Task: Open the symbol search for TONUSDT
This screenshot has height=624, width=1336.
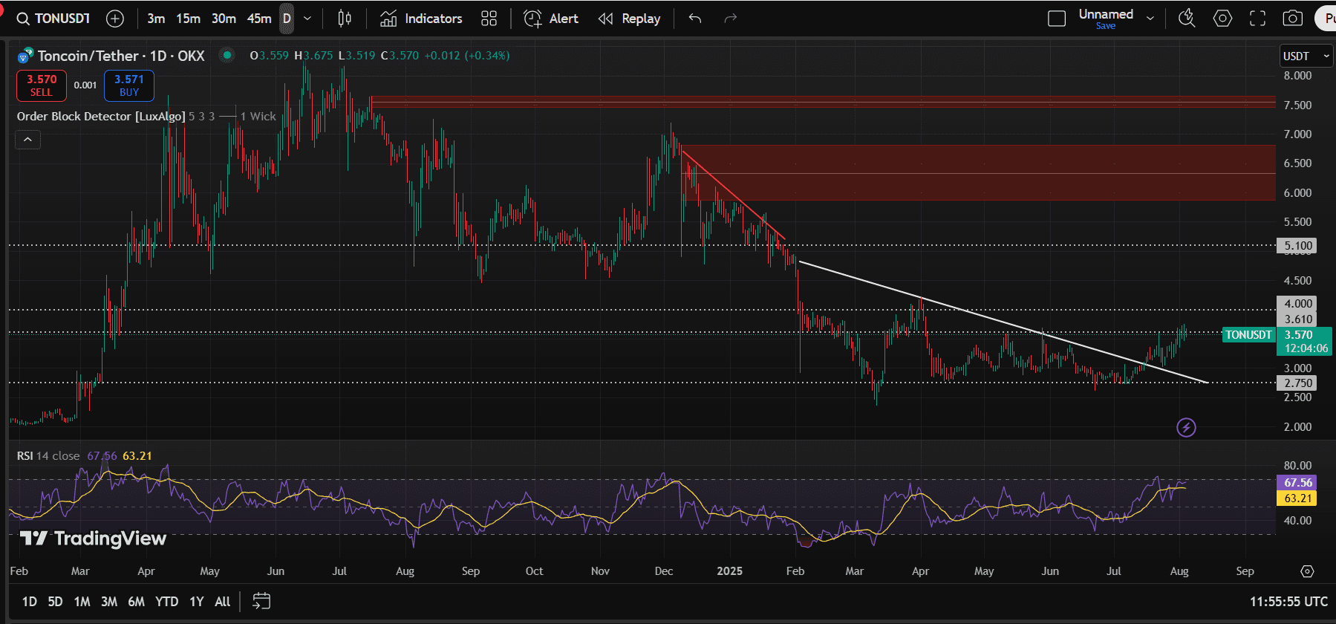Action: pyautogui.click(x=53, y=19)
